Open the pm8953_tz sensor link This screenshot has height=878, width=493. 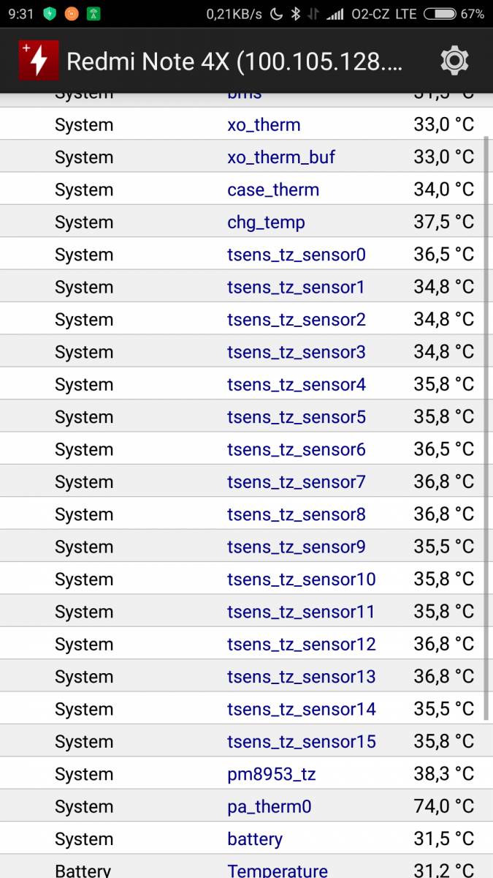(x=272, y=774)
